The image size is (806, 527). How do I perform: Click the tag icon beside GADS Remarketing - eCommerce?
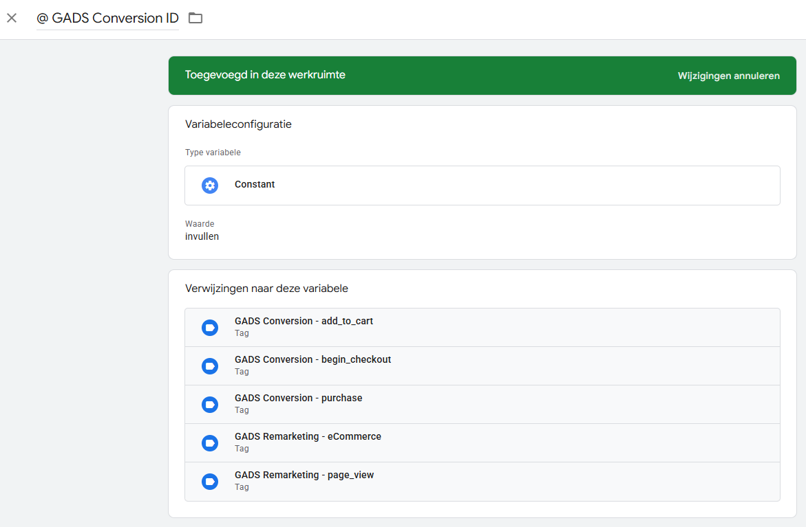(x=210, y=443)
